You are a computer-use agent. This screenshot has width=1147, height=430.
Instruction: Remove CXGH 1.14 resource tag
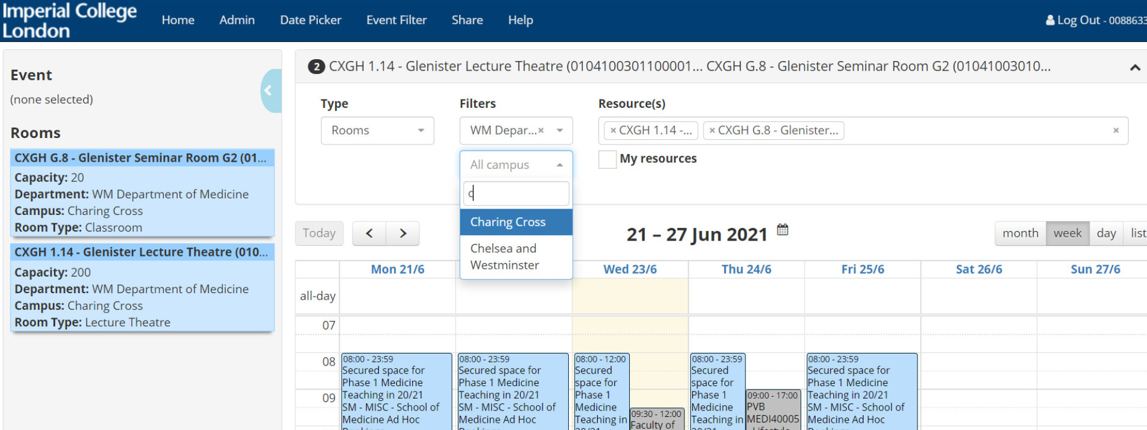[x=613, y=130]
